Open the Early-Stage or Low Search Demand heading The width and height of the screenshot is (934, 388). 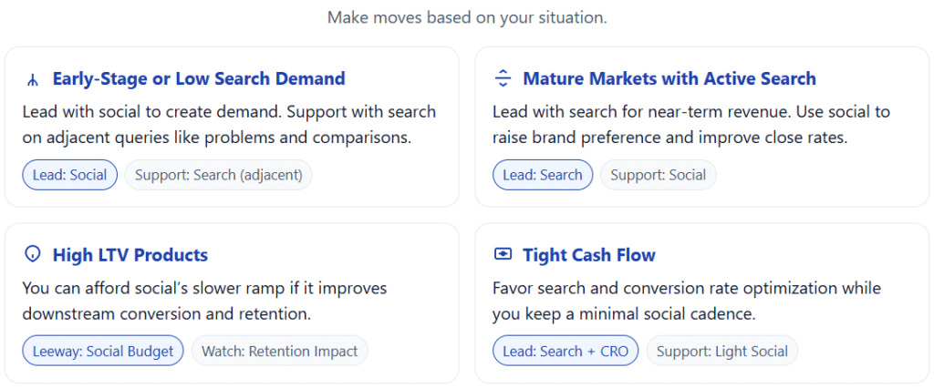[198, 79]
